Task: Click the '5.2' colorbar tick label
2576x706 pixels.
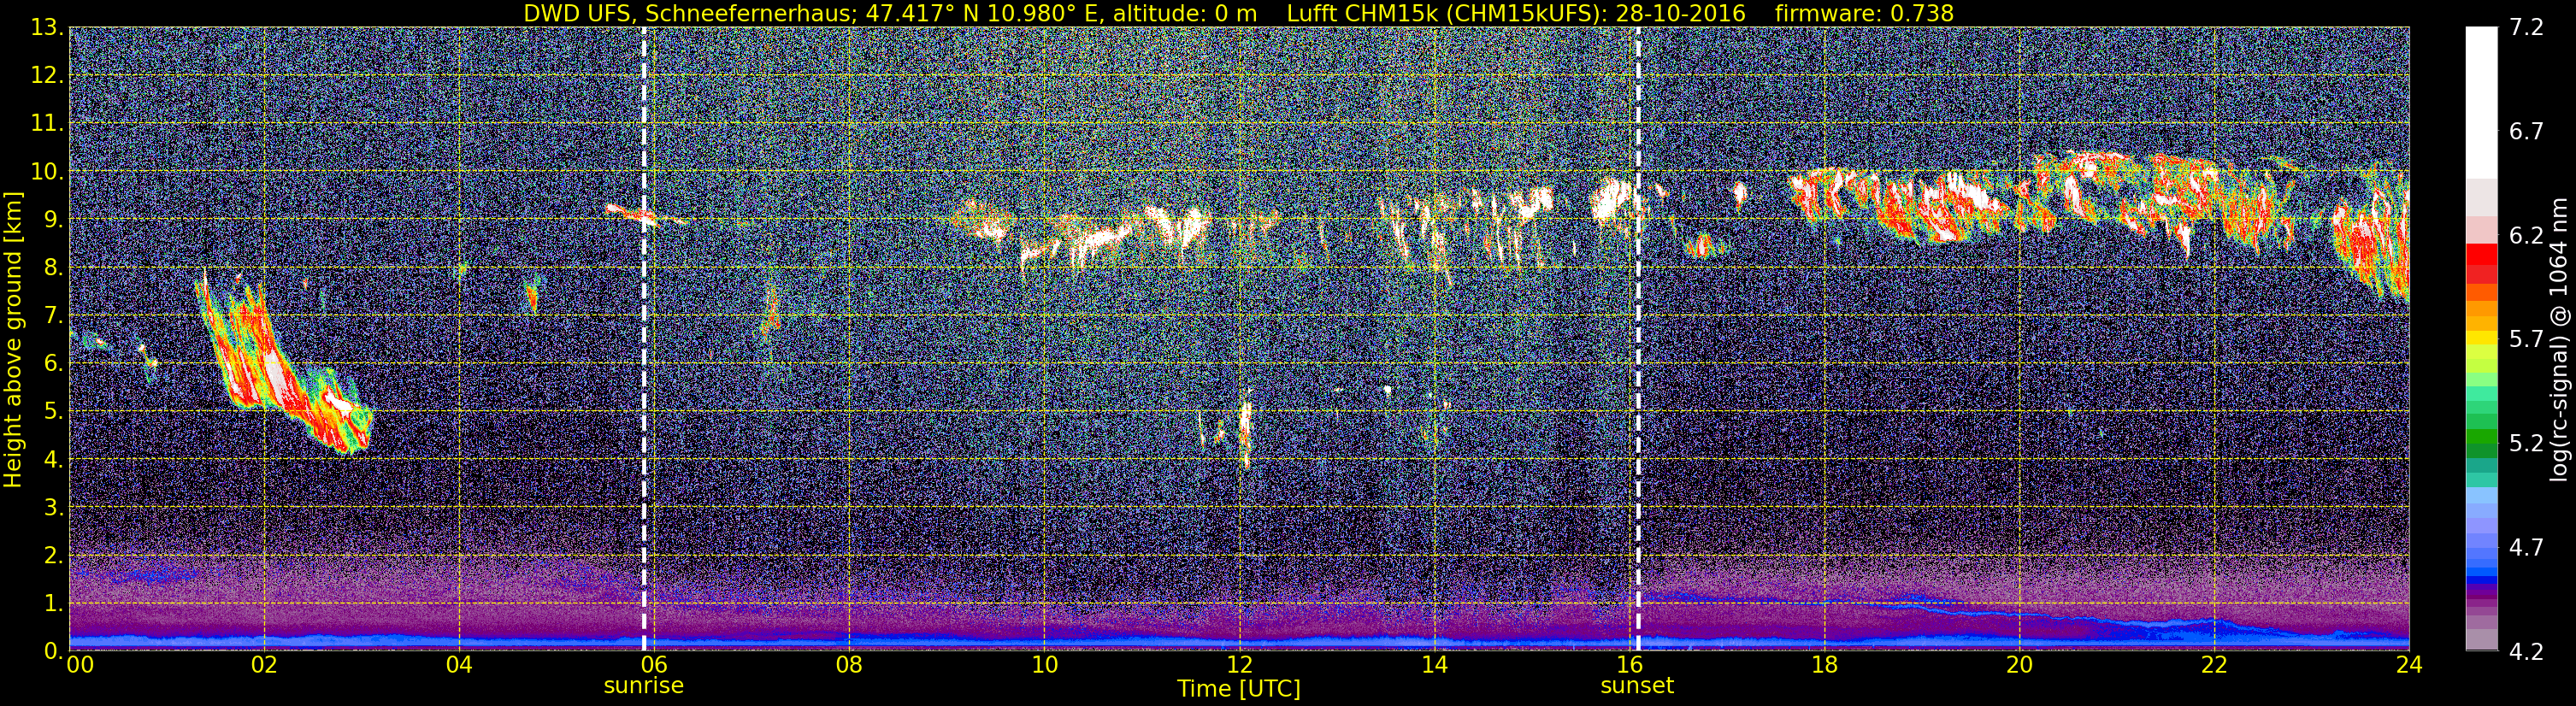Action: tap(2526, 443)
